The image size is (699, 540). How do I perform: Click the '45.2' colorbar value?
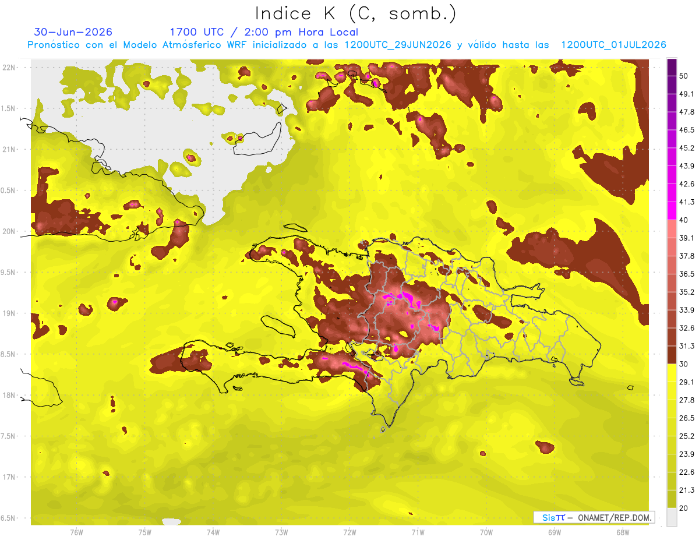point(686,148)
